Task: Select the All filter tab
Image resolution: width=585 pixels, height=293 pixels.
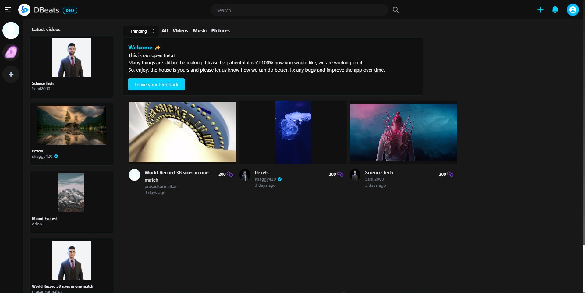Action: pos(165,31)
